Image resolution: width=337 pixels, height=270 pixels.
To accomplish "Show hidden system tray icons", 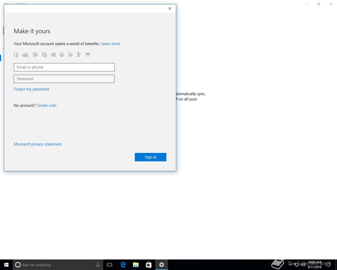I will click(290, 265).
